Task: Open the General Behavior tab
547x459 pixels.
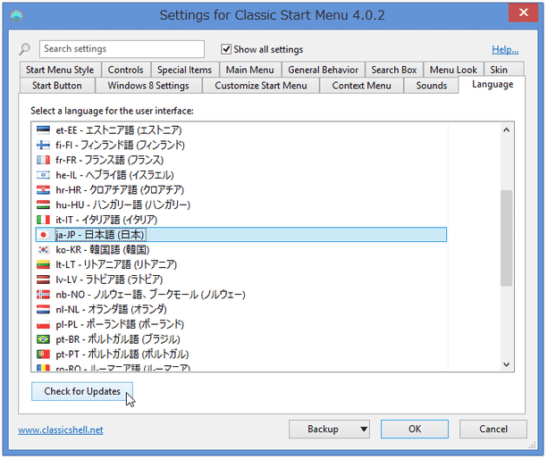Action: [323, 70]
